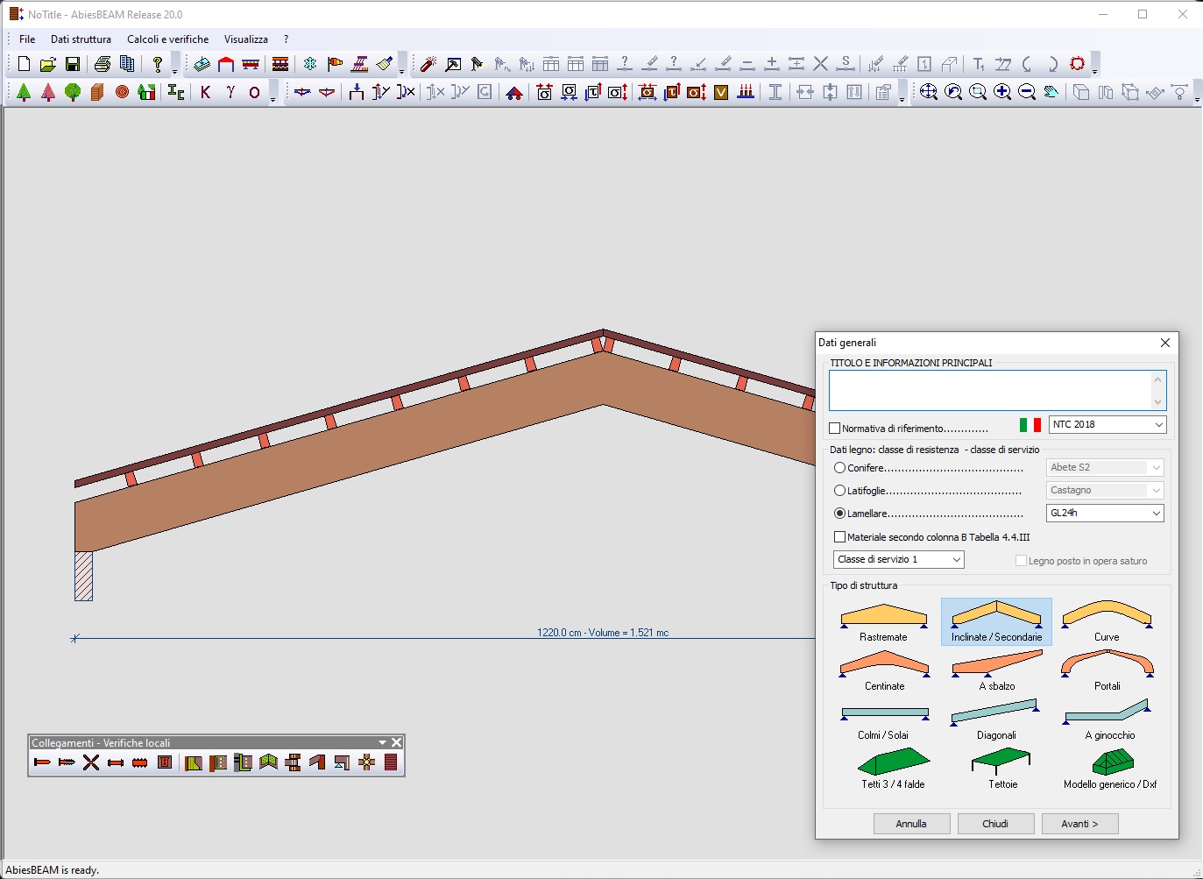Select the nail connection icon in Collegamenti toolbar

point(42,762)
